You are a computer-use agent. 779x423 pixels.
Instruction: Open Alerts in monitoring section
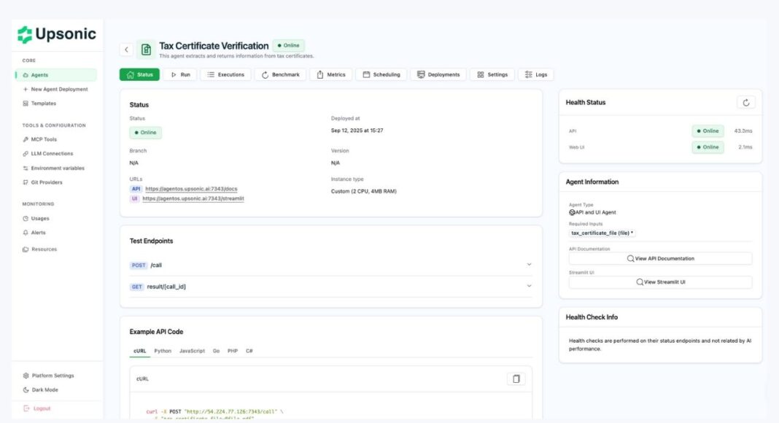point(38,233)
